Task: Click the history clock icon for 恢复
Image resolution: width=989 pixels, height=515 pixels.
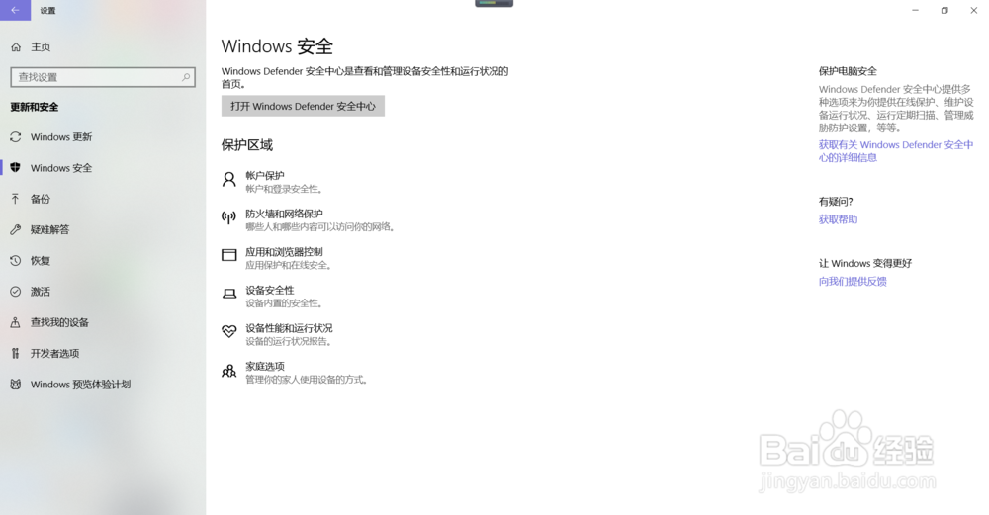Action: click(16, 260)
